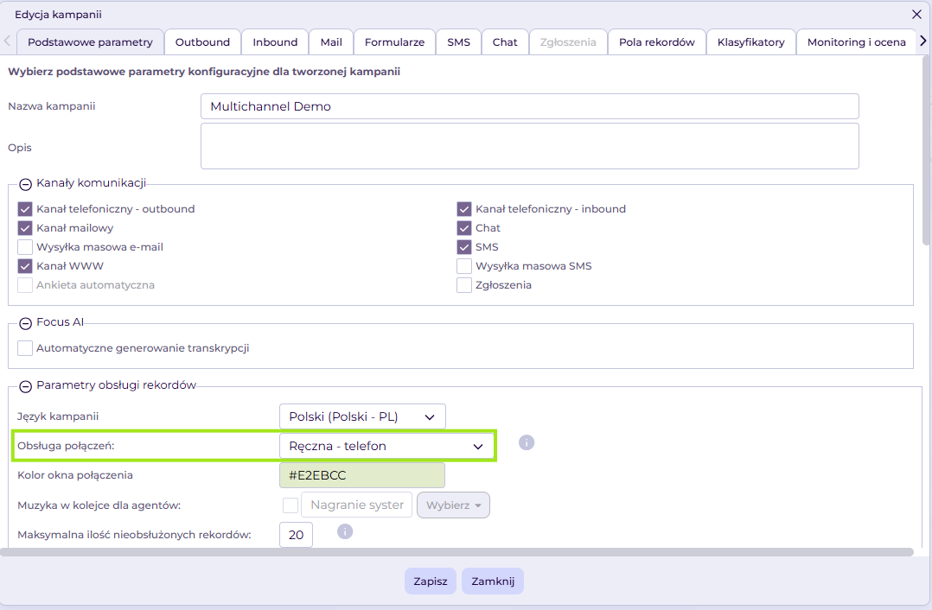This screenshot has height=610, width=932.
Task: Click the vertical scrollbar
Action: point(927,149)
